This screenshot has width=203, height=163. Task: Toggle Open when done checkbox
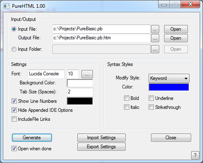coord(14,149)
